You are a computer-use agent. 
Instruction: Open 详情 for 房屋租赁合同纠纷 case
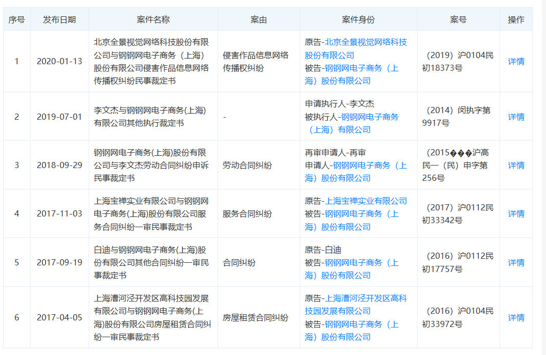tap(516, 317)
